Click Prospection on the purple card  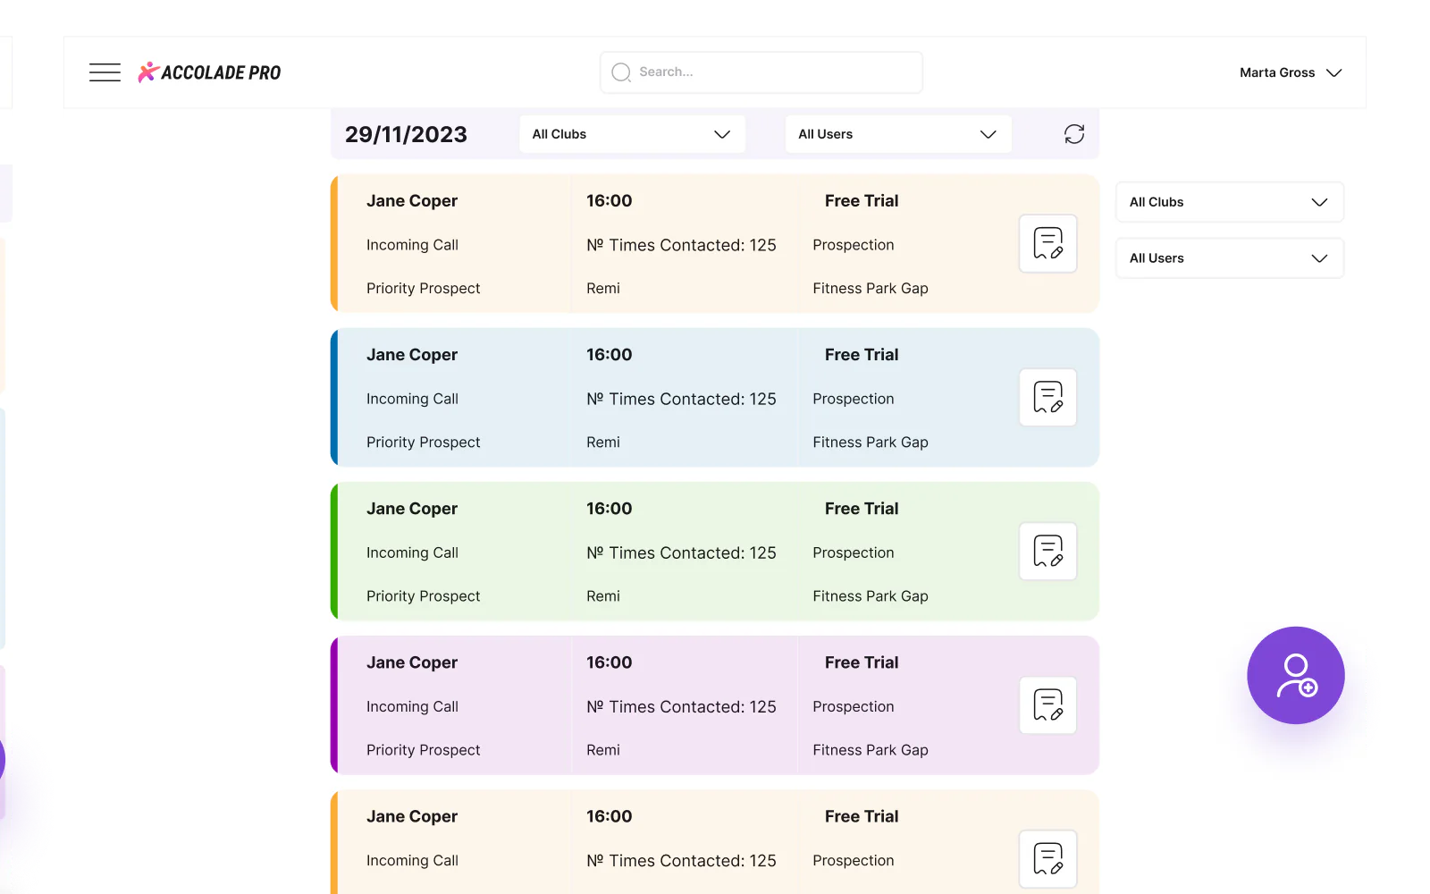coord(854,706)
